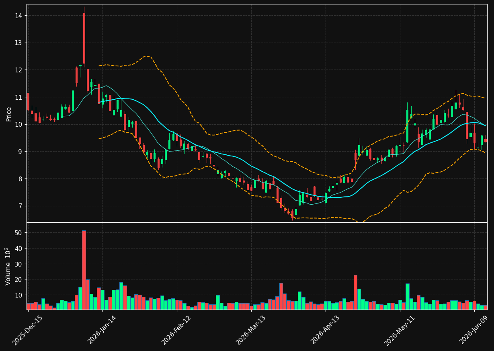
Task: Click the tallest volume bar above 50
Action: [x=84, y=270]
